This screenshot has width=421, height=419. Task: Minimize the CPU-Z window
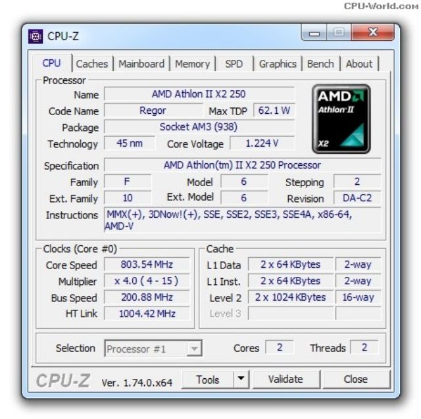click(x=314, y=34)
